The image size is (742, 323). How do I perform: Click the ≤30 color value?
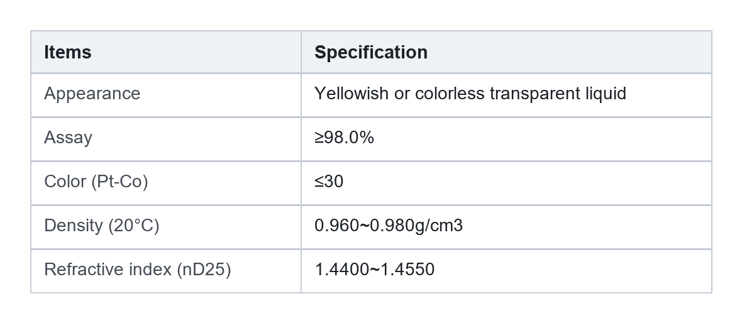[x=329, y=182]
